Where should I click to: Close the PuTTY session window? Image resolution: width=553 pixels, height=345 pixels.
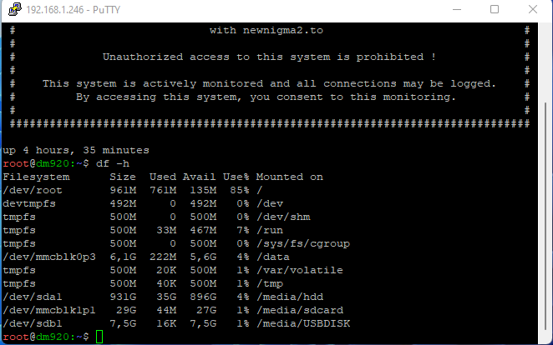coord(532,9)
